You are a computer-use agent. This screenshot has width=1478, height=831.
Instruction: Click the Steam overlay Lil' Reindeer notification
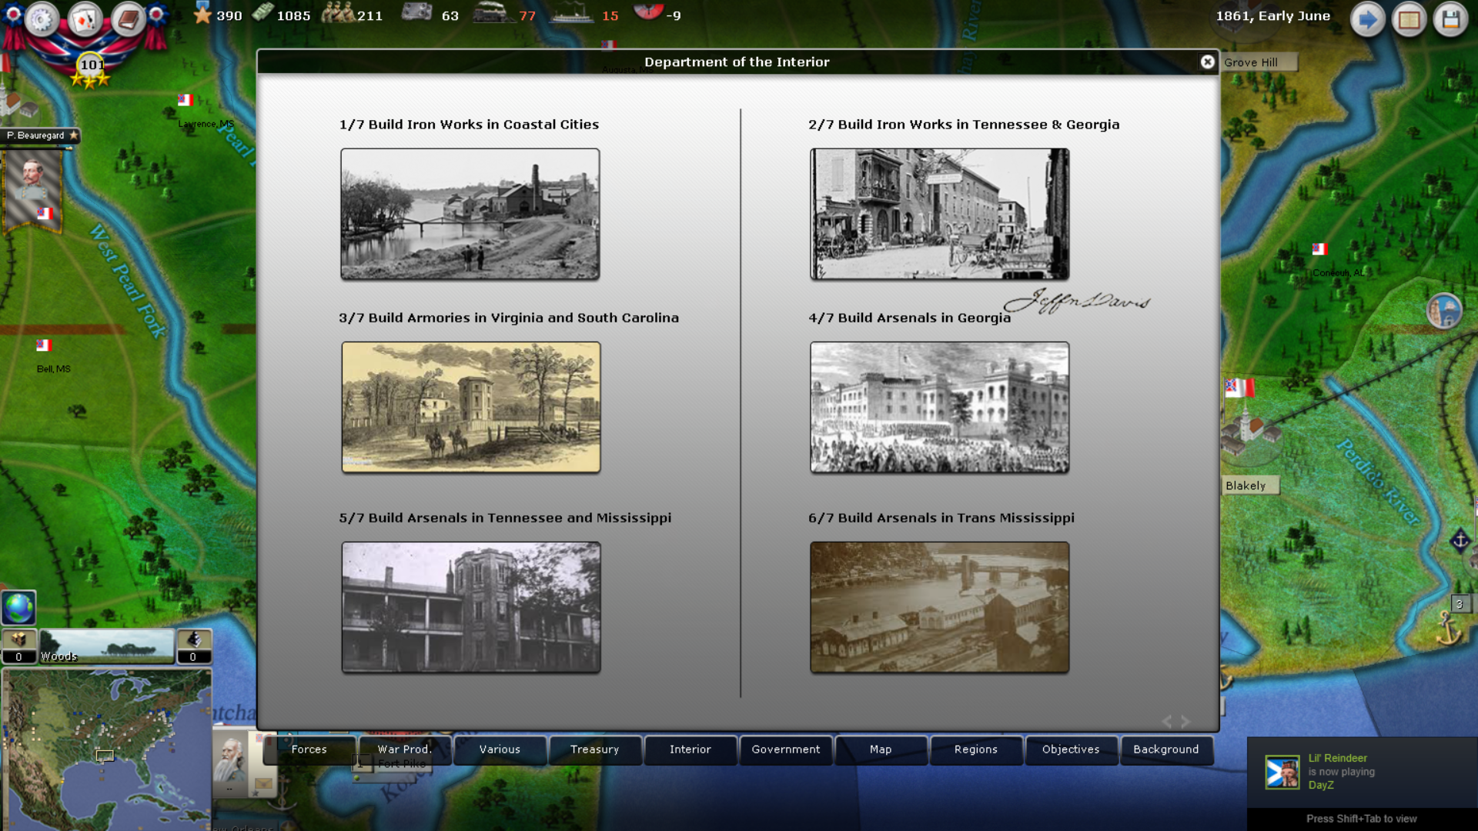point(1362,772)
